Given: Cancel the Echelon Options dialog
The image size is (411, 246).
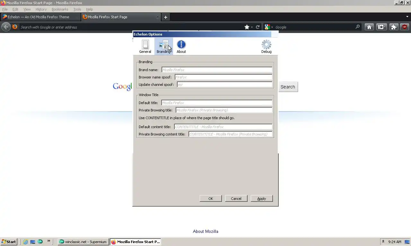Looking at the screenshot, I should [x=236, y=199].
